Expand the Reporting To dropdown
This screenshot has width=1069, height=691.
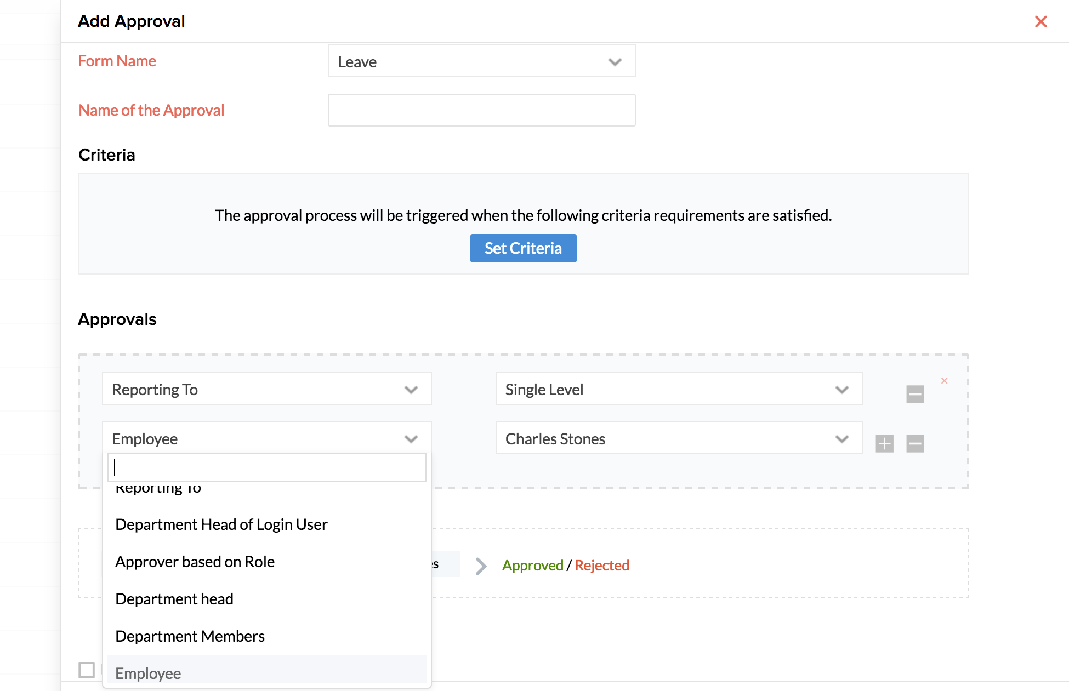pos(266,389)
